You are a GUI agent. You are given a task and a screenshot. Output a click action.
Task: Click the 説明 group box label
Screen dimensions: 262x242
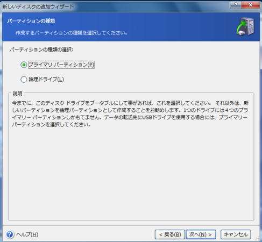click(18, 94)
